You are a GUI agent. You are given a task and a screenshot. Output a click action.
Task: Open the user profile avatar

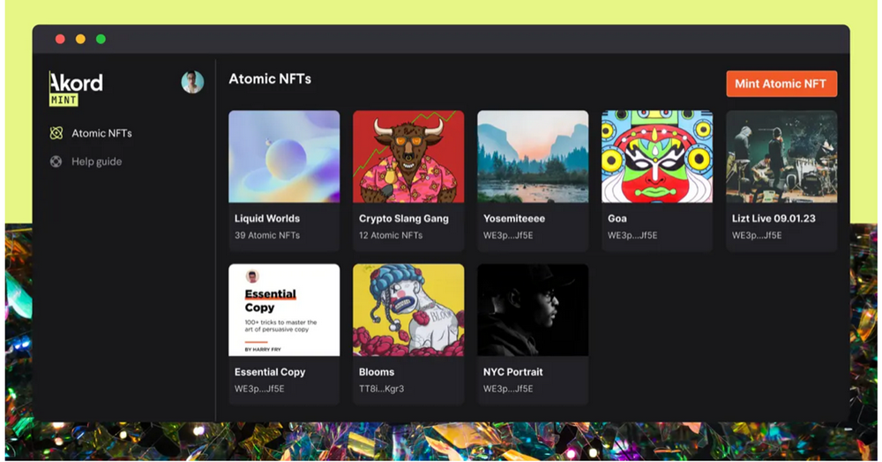point(192,83)
